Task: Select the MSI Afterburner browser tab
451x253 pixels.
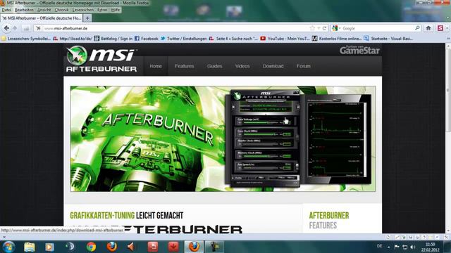Action: [42, 18]
